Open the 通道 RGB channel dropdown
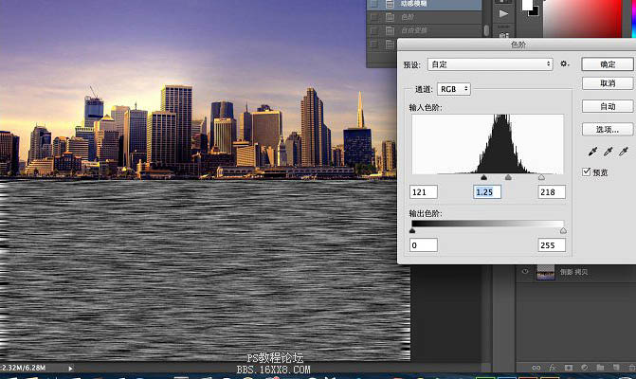The width and height of the screenshot is (636, 379). [x=454, y=89]
